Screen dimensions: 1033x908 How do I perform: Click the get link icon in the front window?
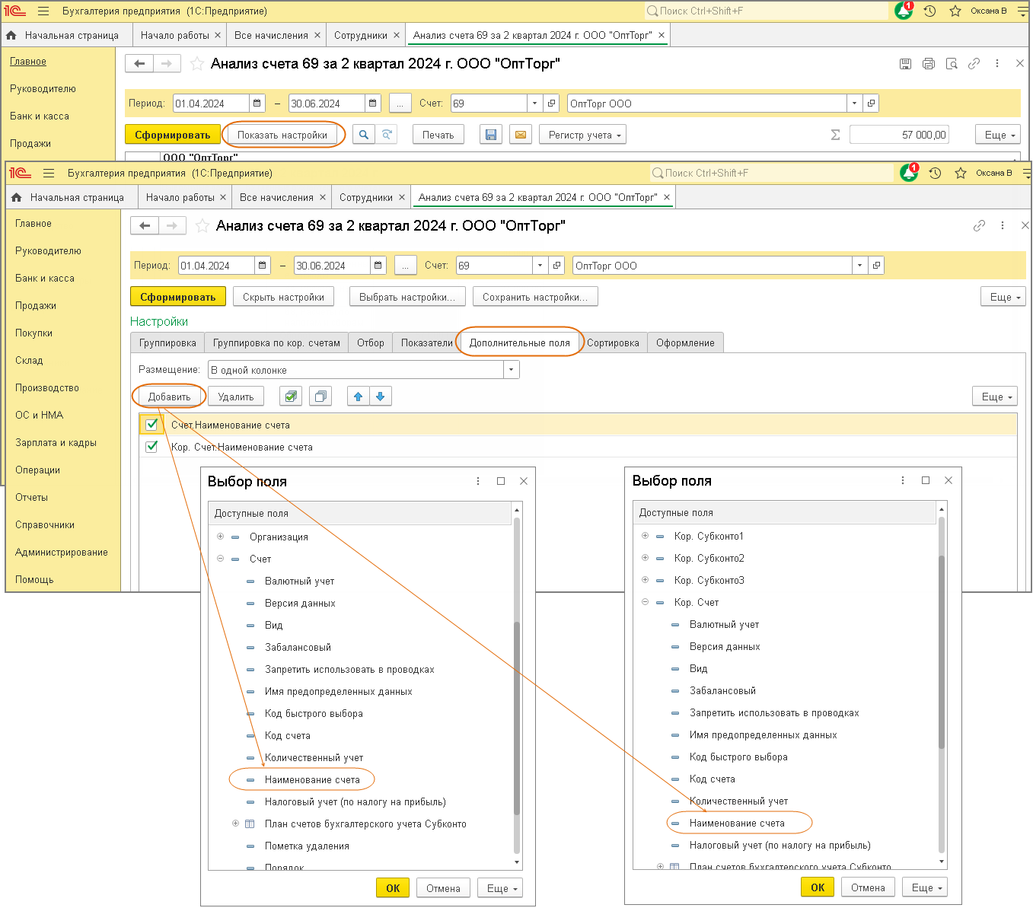(x=979, y=226)
